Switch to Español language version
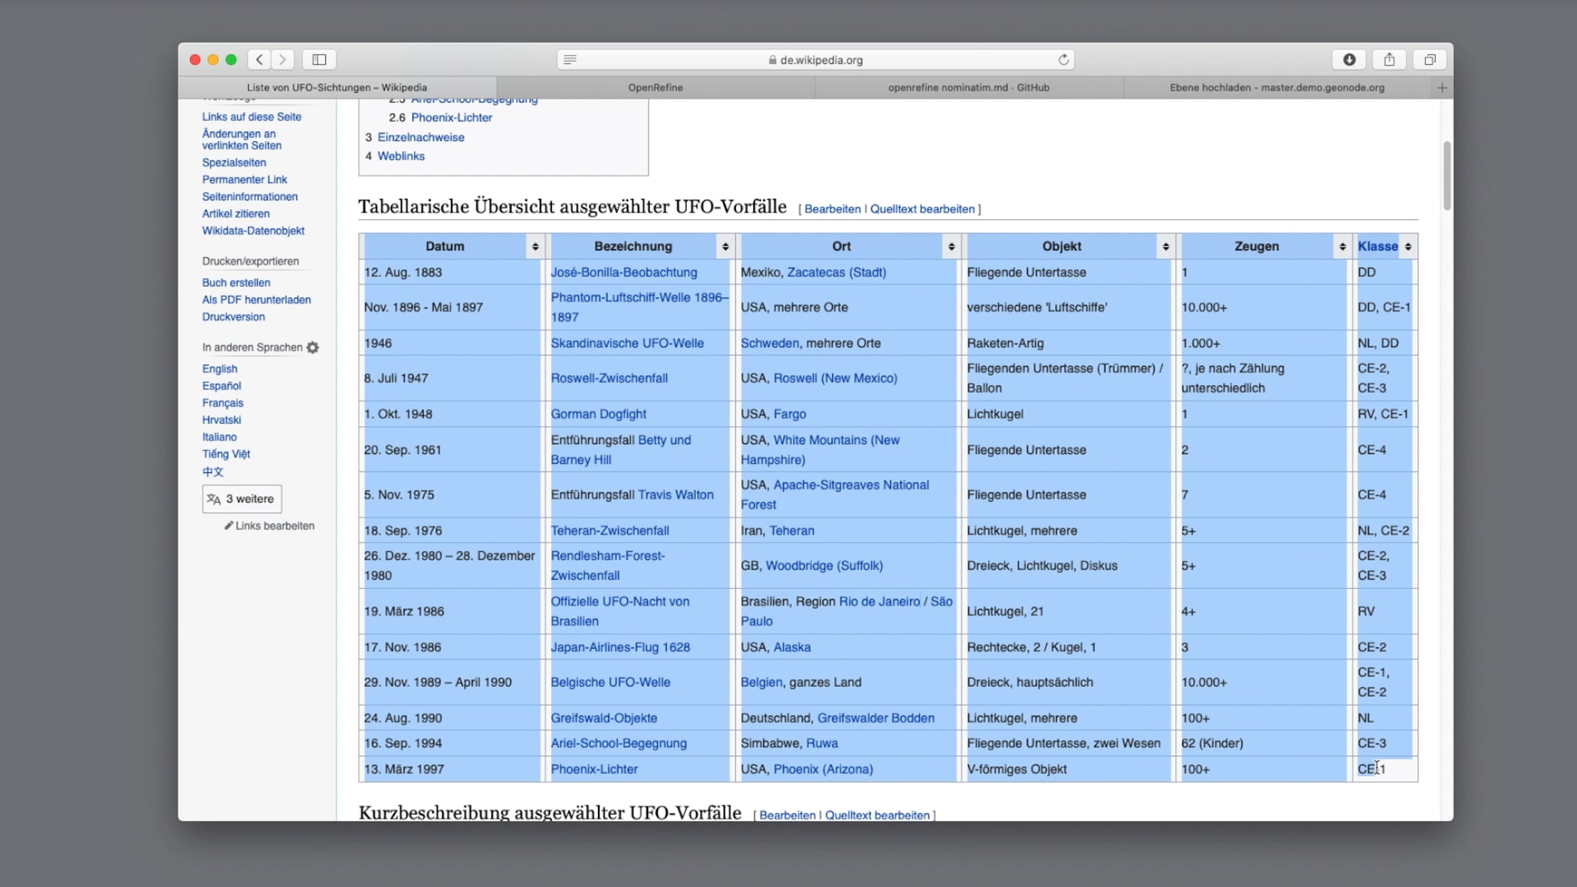Screen dimensions: 1577x887 221,386
